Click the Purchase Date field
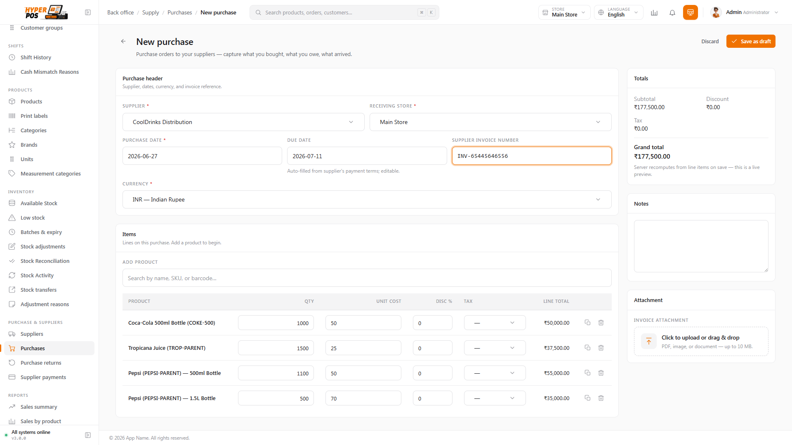792x445 pixels. 202,156
